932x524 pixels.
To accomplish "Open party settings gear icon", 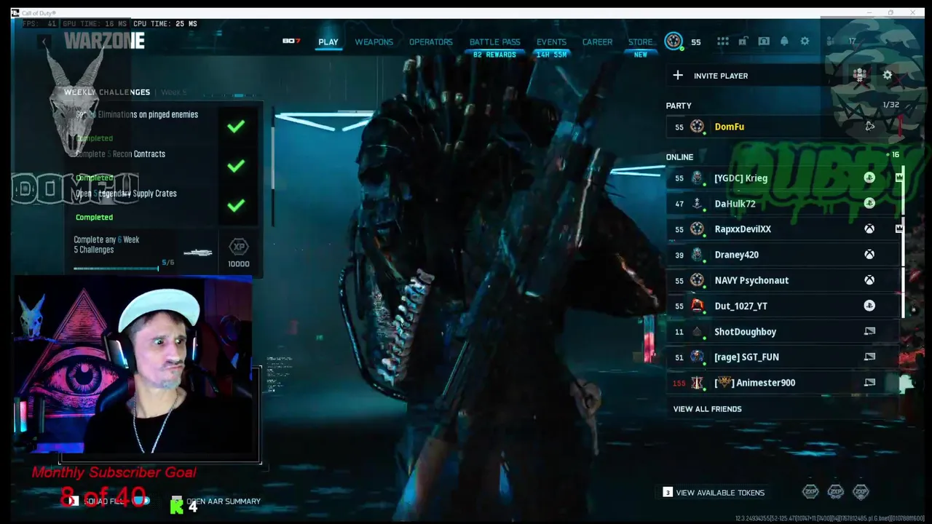I will (x=887, y=75).
